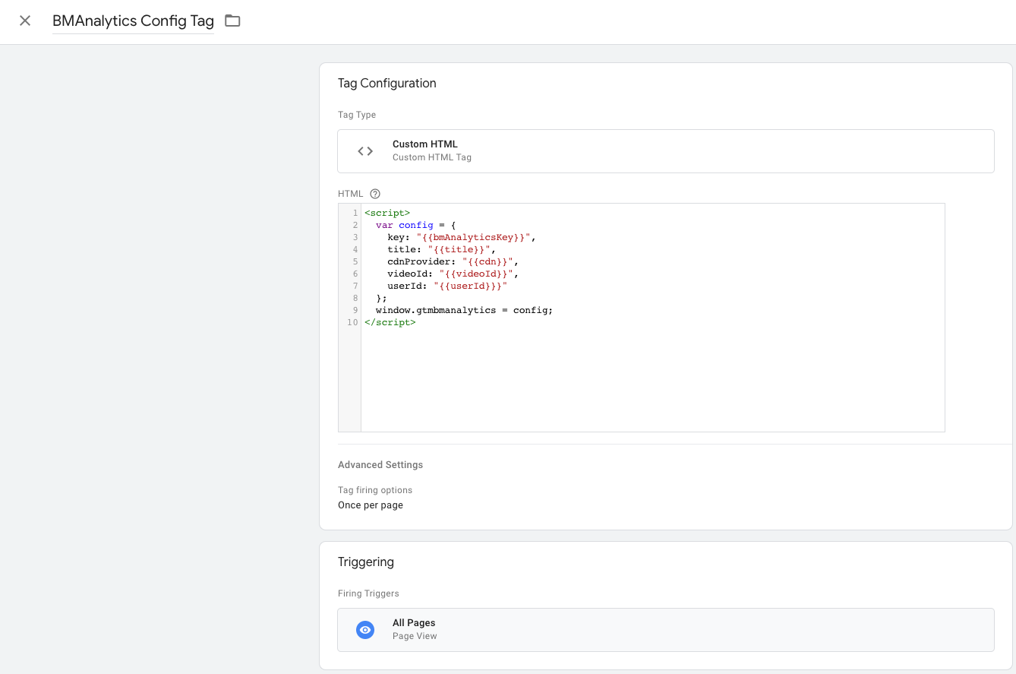The height and width of the screenshot is (674, 1016).
Task: Click the Tag Type label
Action: click(x=357, y=115)
